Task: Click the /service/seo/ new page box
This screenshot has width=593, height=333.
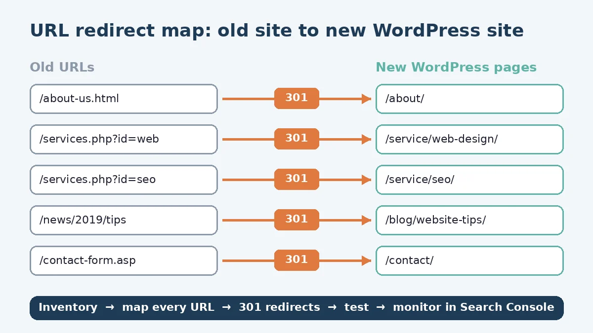Action: coord(469,180)
